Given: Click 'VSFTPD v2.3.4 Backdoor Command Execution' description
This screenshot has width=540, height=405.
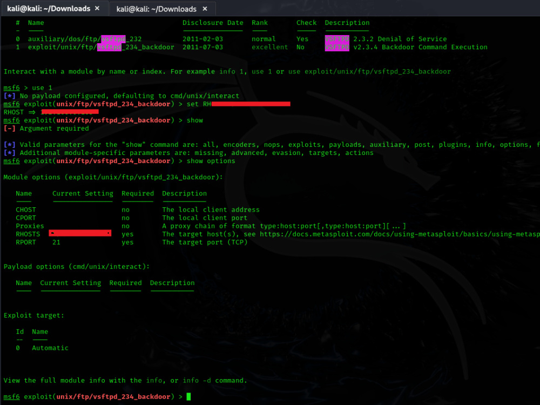Looking at the screenshot, I should [x=406, y=47].
